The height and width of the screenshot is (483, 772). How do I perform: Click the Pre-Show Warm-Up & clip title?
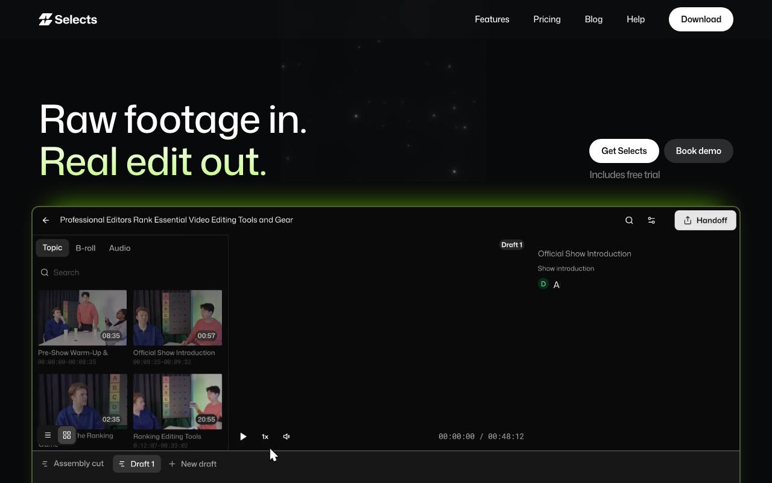click(x=73, y=353)
